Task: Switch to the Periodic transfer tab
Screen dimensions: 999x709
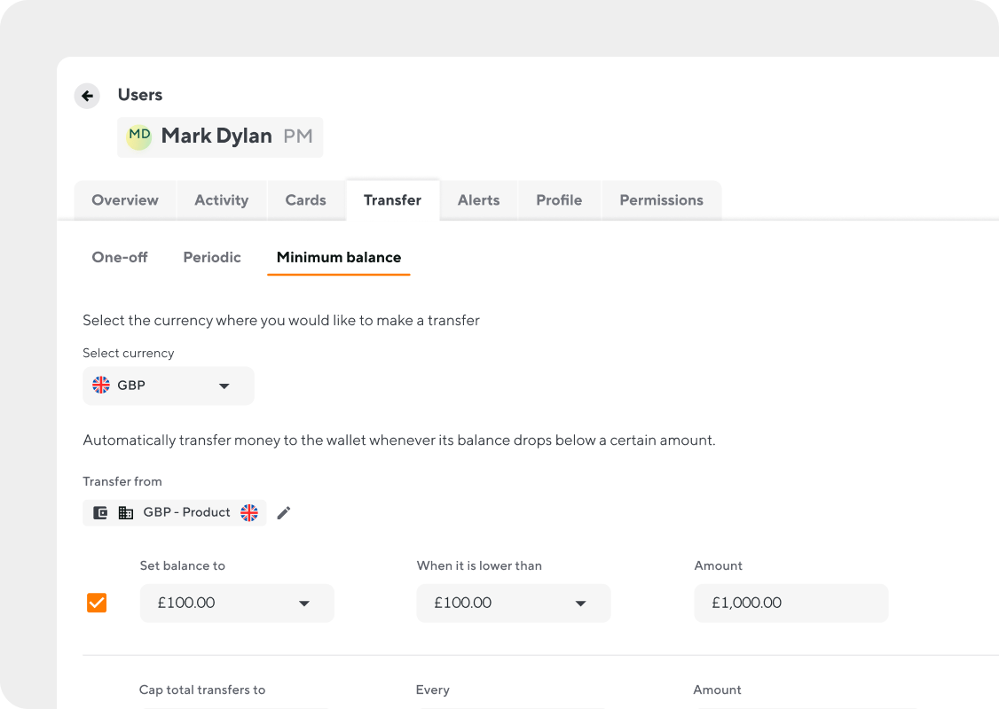Action: (x=211, y=257)
